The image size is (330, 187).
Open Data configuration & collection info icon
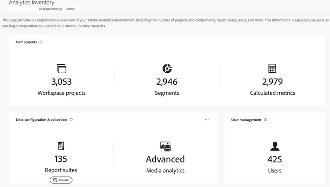pyautogui.click(x=71, y=120)
